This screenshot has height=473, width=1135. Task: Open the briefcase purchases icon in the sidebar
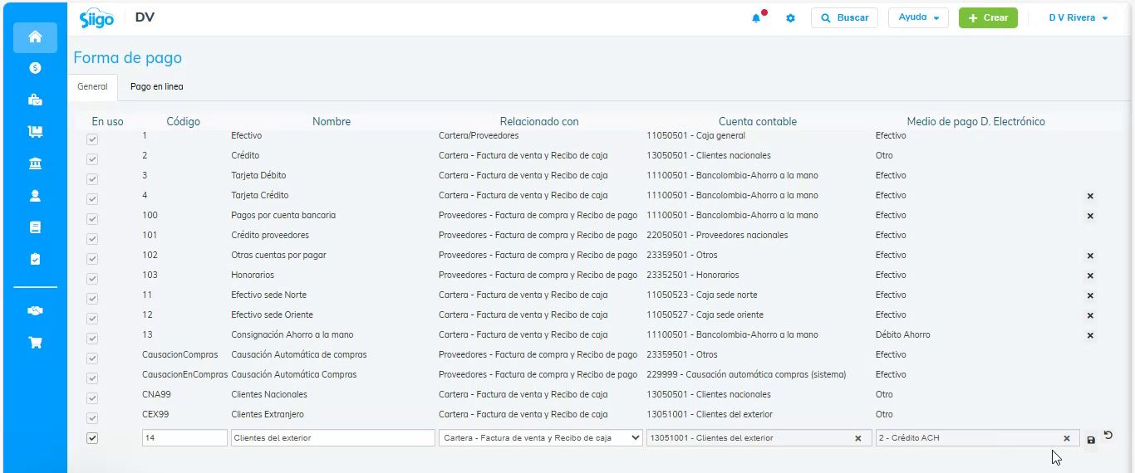pyautogui.click(x=35, y=100)
